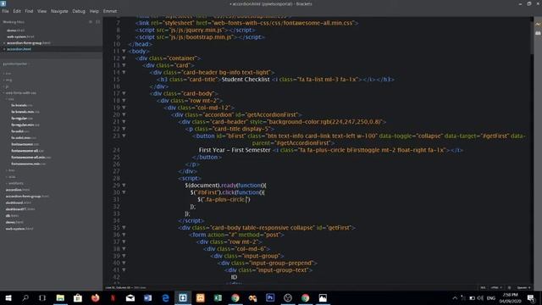Collapse the card div fold on line 13
Viewport: 542px width, 305px height.
(124, 65)
